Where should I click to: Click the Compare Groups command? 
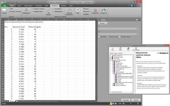pos(38,9)
